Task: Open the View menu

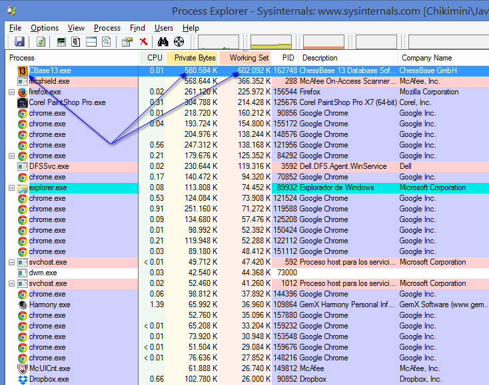Action: (x=76, y=28)
